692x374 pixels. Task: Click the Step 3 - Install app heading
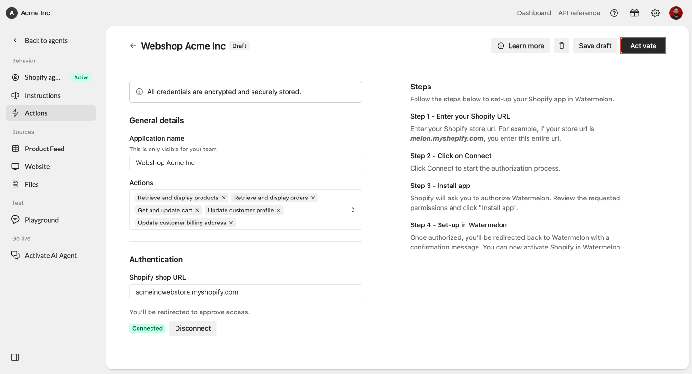coord(440,186)
